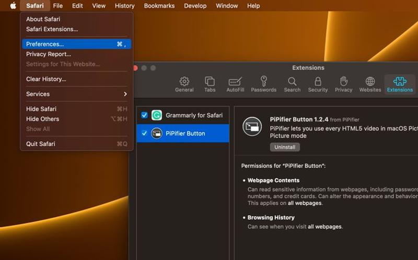
Task: Open the General preferences pane
Action: pyautogui.click(x=184, y=84)
